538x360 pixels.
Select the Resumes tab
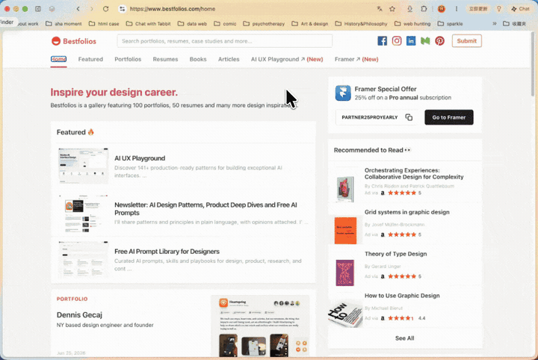point(165,59)
